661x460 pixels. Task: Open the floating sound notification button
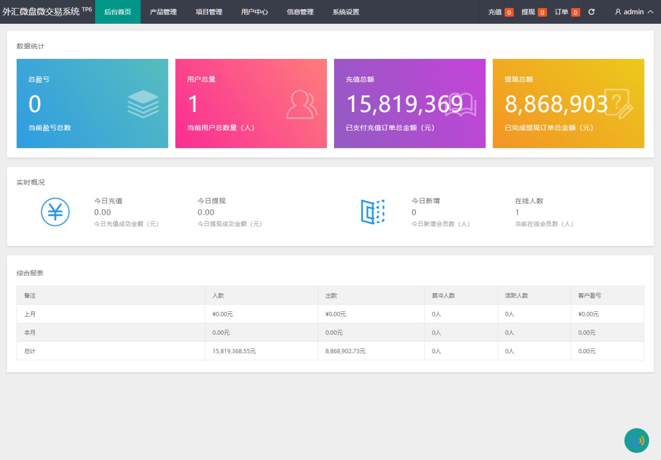637,440
